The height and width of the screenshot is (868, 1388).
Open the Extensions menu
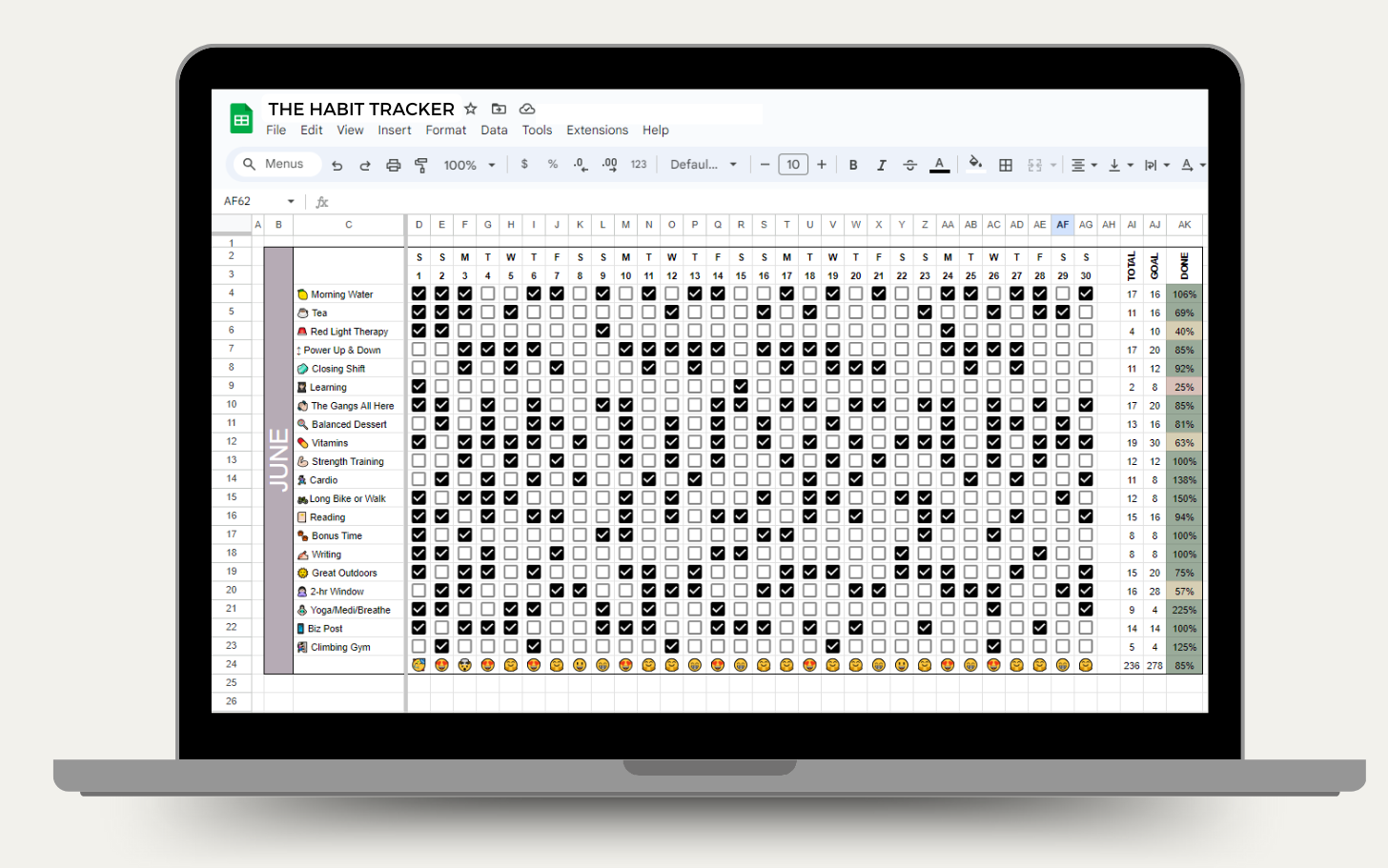pyautogui.click(x=598, y=131)
